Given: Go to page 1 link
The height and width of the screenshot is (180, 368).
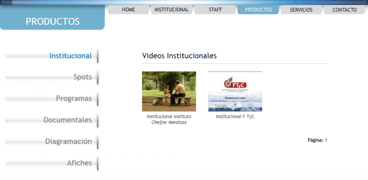Looking at the screenshot, I should click(326, 140).
